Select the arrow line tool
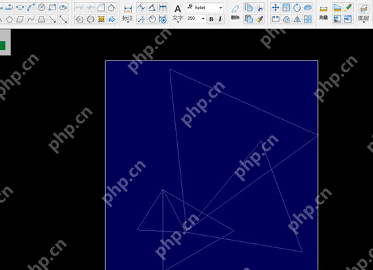The image size is (373, 270). tap(52, 19)
